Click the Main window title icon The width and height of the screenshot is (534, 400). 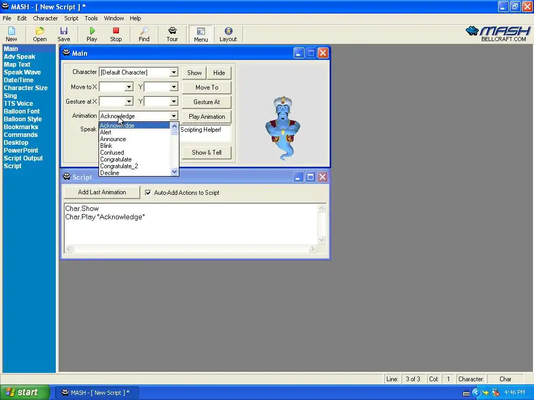[x=66, y=53]
